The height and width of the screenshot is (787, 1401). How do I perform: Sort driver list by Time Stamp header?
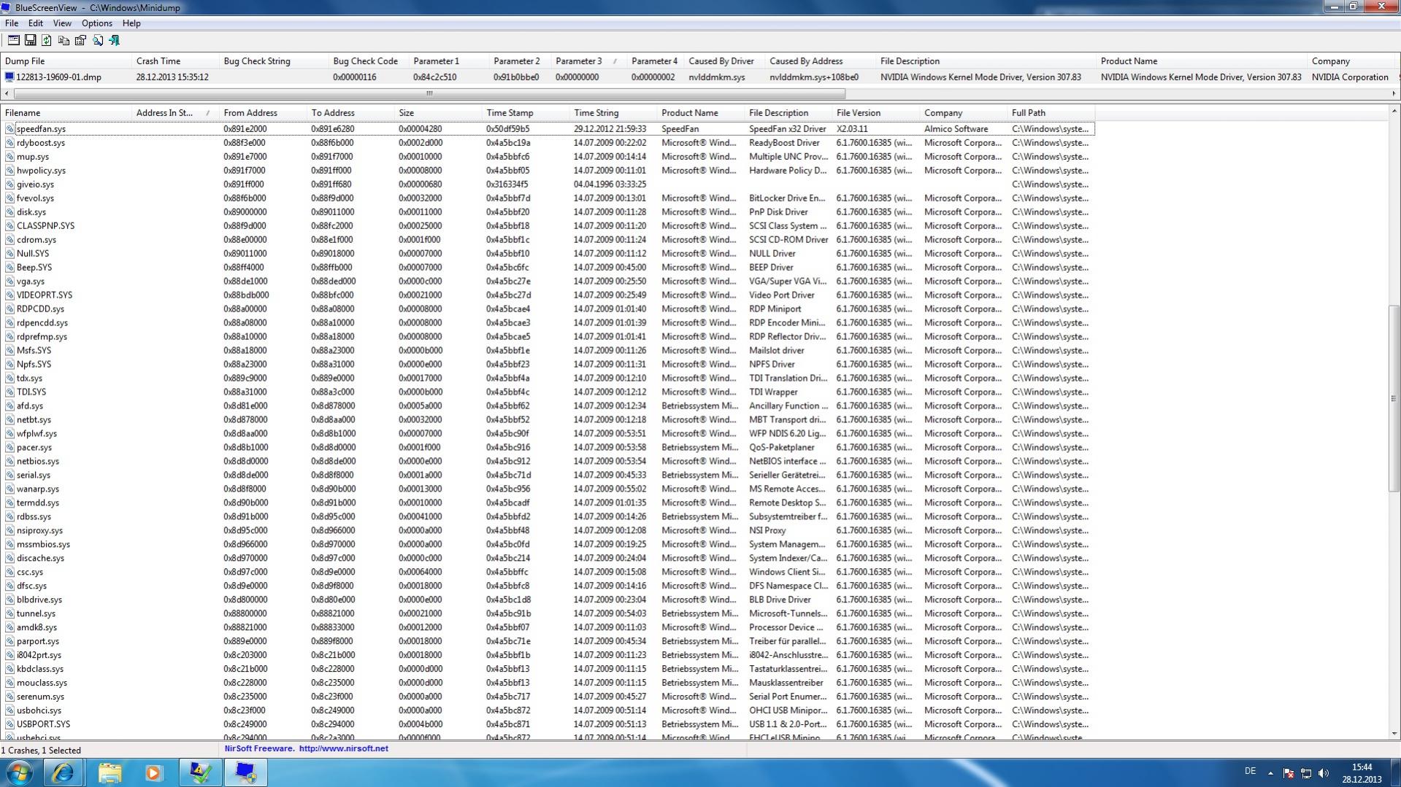point(526,113)
